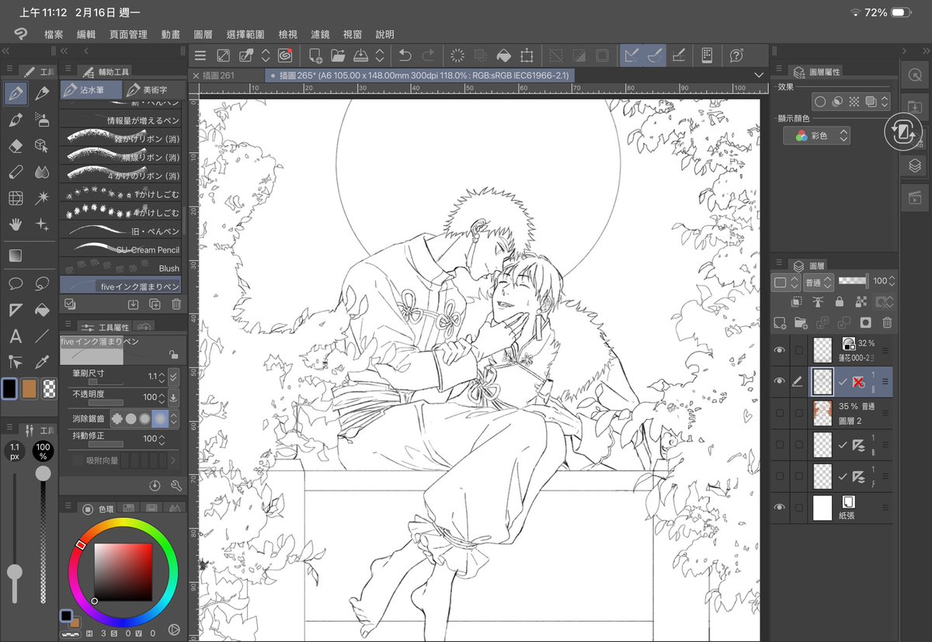The height and width of the screenshot is (642, 932).
Task: Open the 顯示顏色 彩色 dropdown
Action: click(816, 135)
